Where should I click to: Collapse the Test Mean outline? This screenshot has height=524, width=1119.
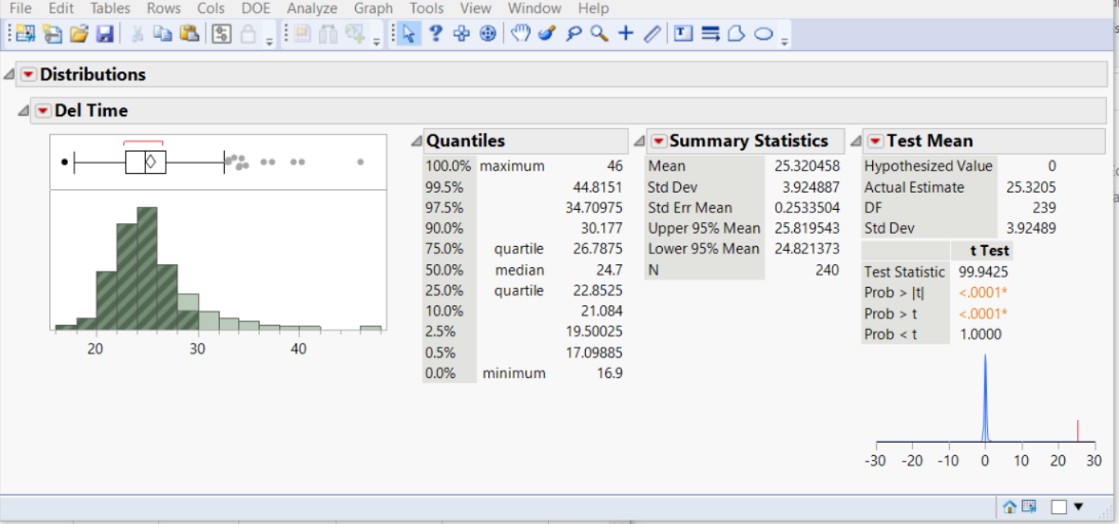tap(856, 141)
